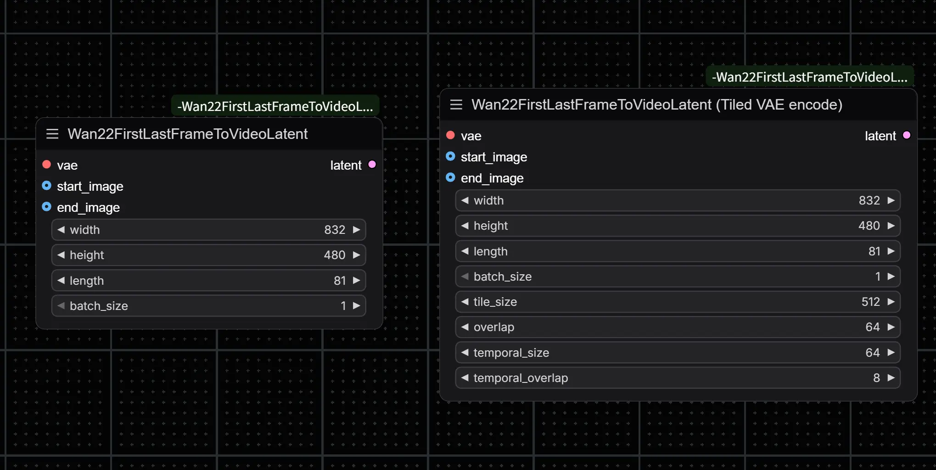Increase the tile_size value
Screen dimensions: 936x470
click(891, 302)
